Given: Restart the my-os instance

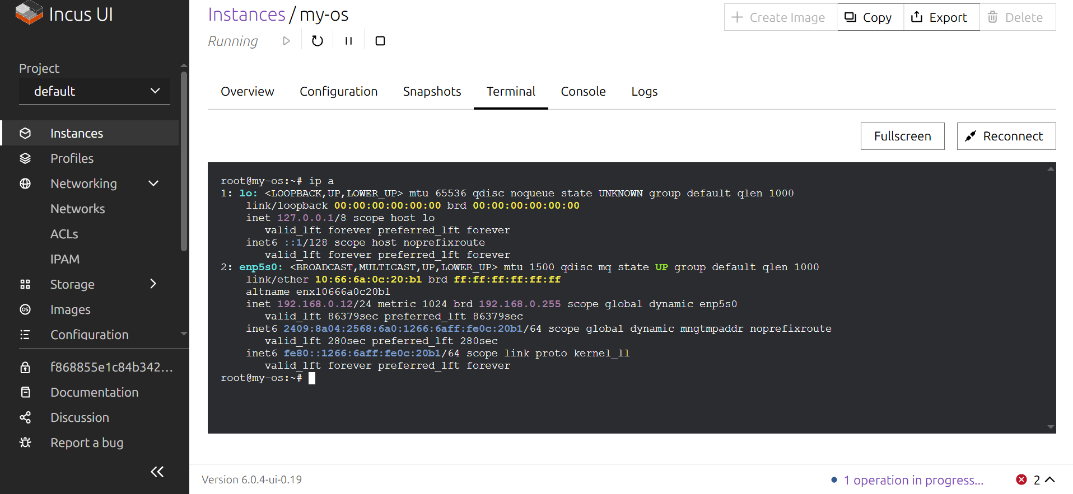Looking at the screenshot, I should click(317, 41).
